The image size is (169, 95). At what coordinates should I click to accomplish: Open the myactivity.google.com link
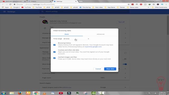coord(93,47)
